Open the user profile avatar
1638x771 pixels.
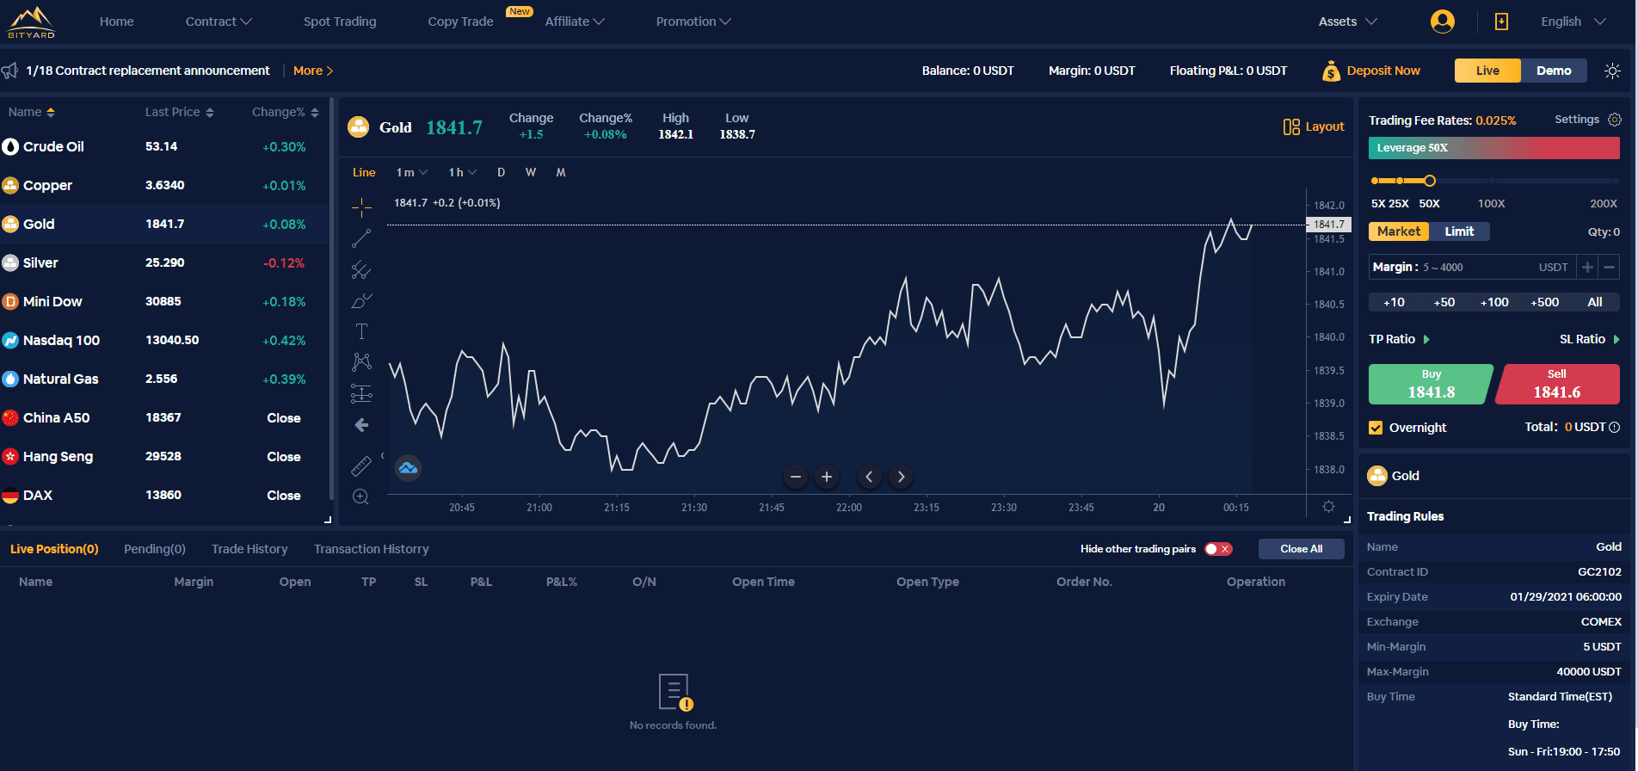[1442, 22]
